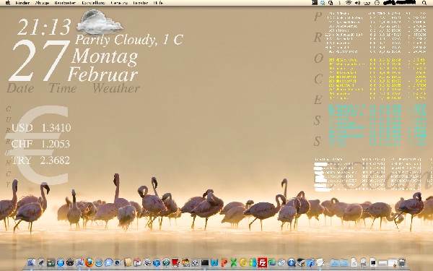Open the second blue folder stack in Dock

344,263
